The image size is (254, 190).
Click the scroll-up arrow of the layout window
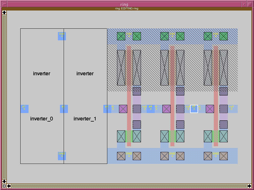(x=4, y=12)
